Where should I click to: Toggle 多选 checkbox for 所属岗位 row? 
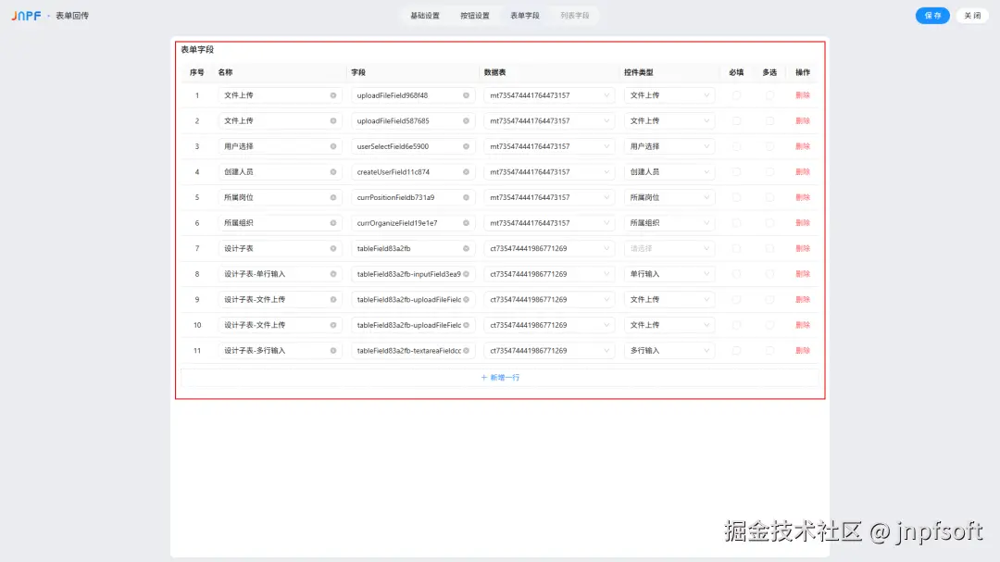[769, 198]
